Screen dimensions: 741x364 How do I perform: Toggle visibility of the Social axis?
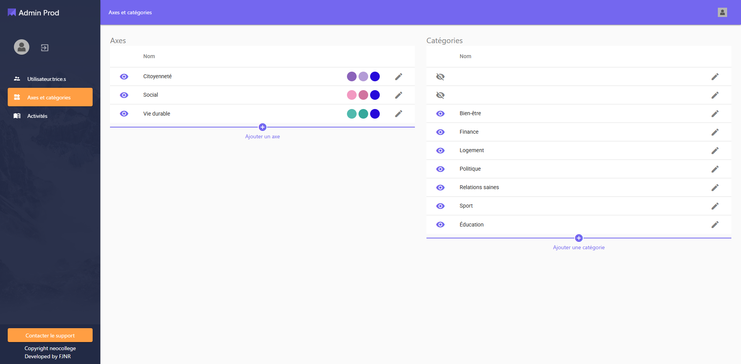tap(124, 95)
